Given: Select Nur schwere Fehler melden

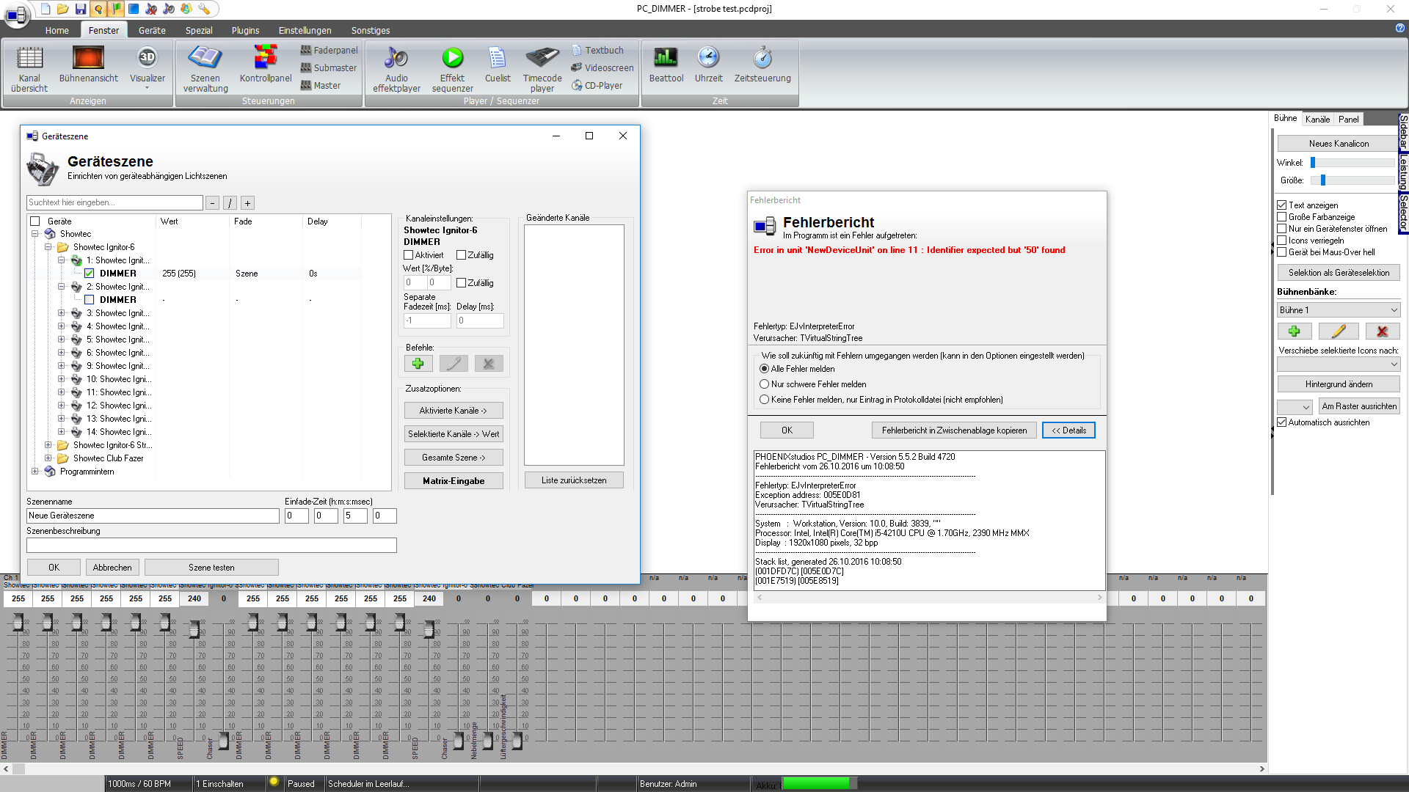Looking at the screenshot, I should click(765, 384).
